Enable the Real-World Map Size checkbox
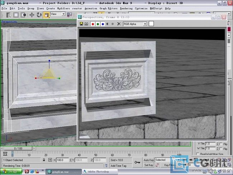This screenshot has width=233, height=175. coord(198,154)
